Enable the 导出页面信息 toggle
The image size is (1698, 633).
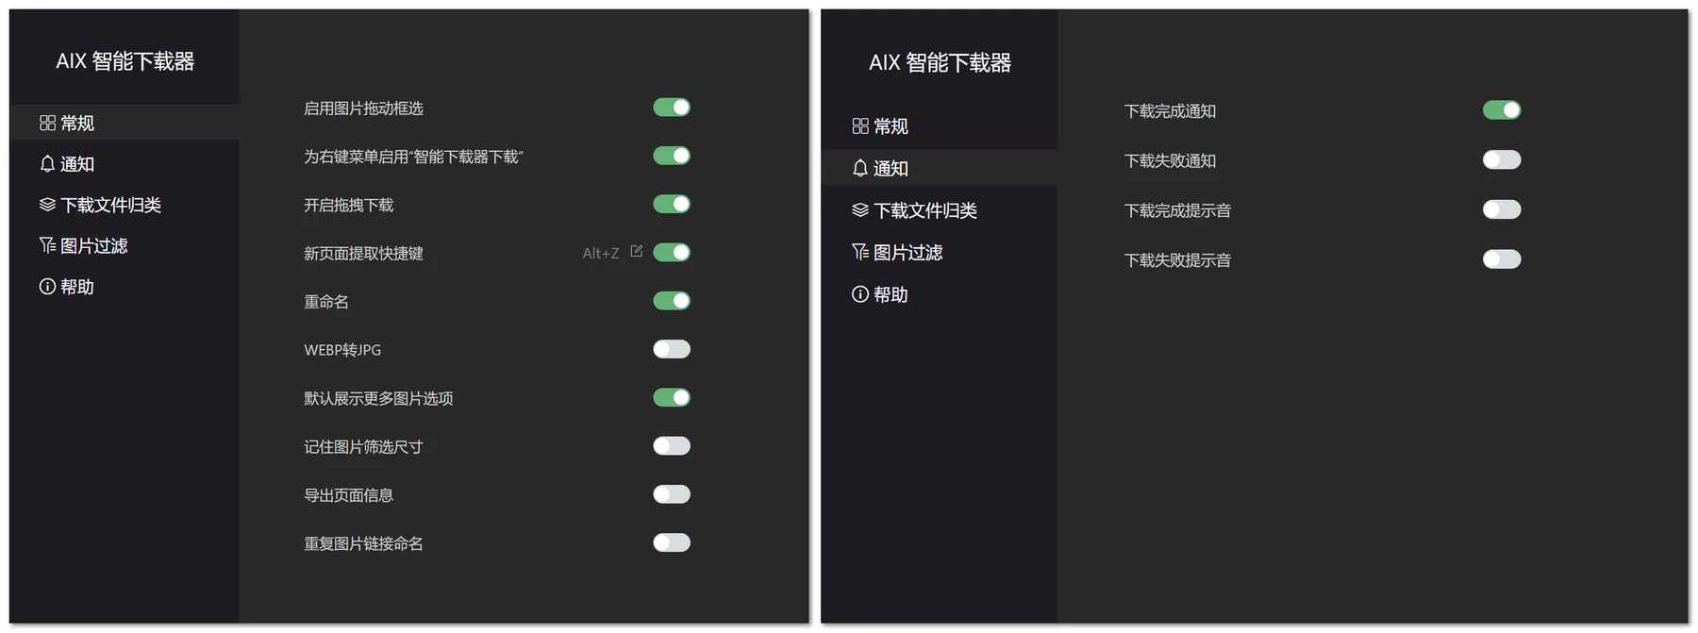click(x=672, y=494)
